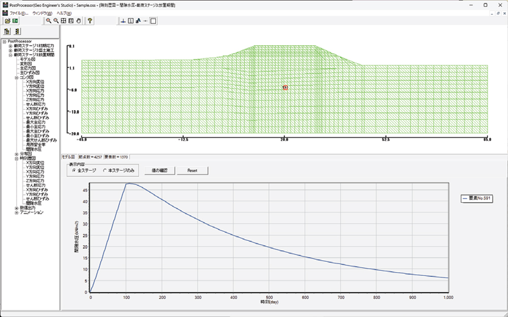Image resolution: width=508 pixels, height=317 pixels.
Task: Click the モデル図 status bar label
Action: (x=69, y=157)
